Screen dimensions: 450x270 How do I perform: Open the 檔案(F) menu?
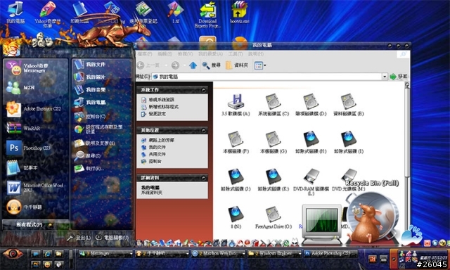(x=145, y=54)
